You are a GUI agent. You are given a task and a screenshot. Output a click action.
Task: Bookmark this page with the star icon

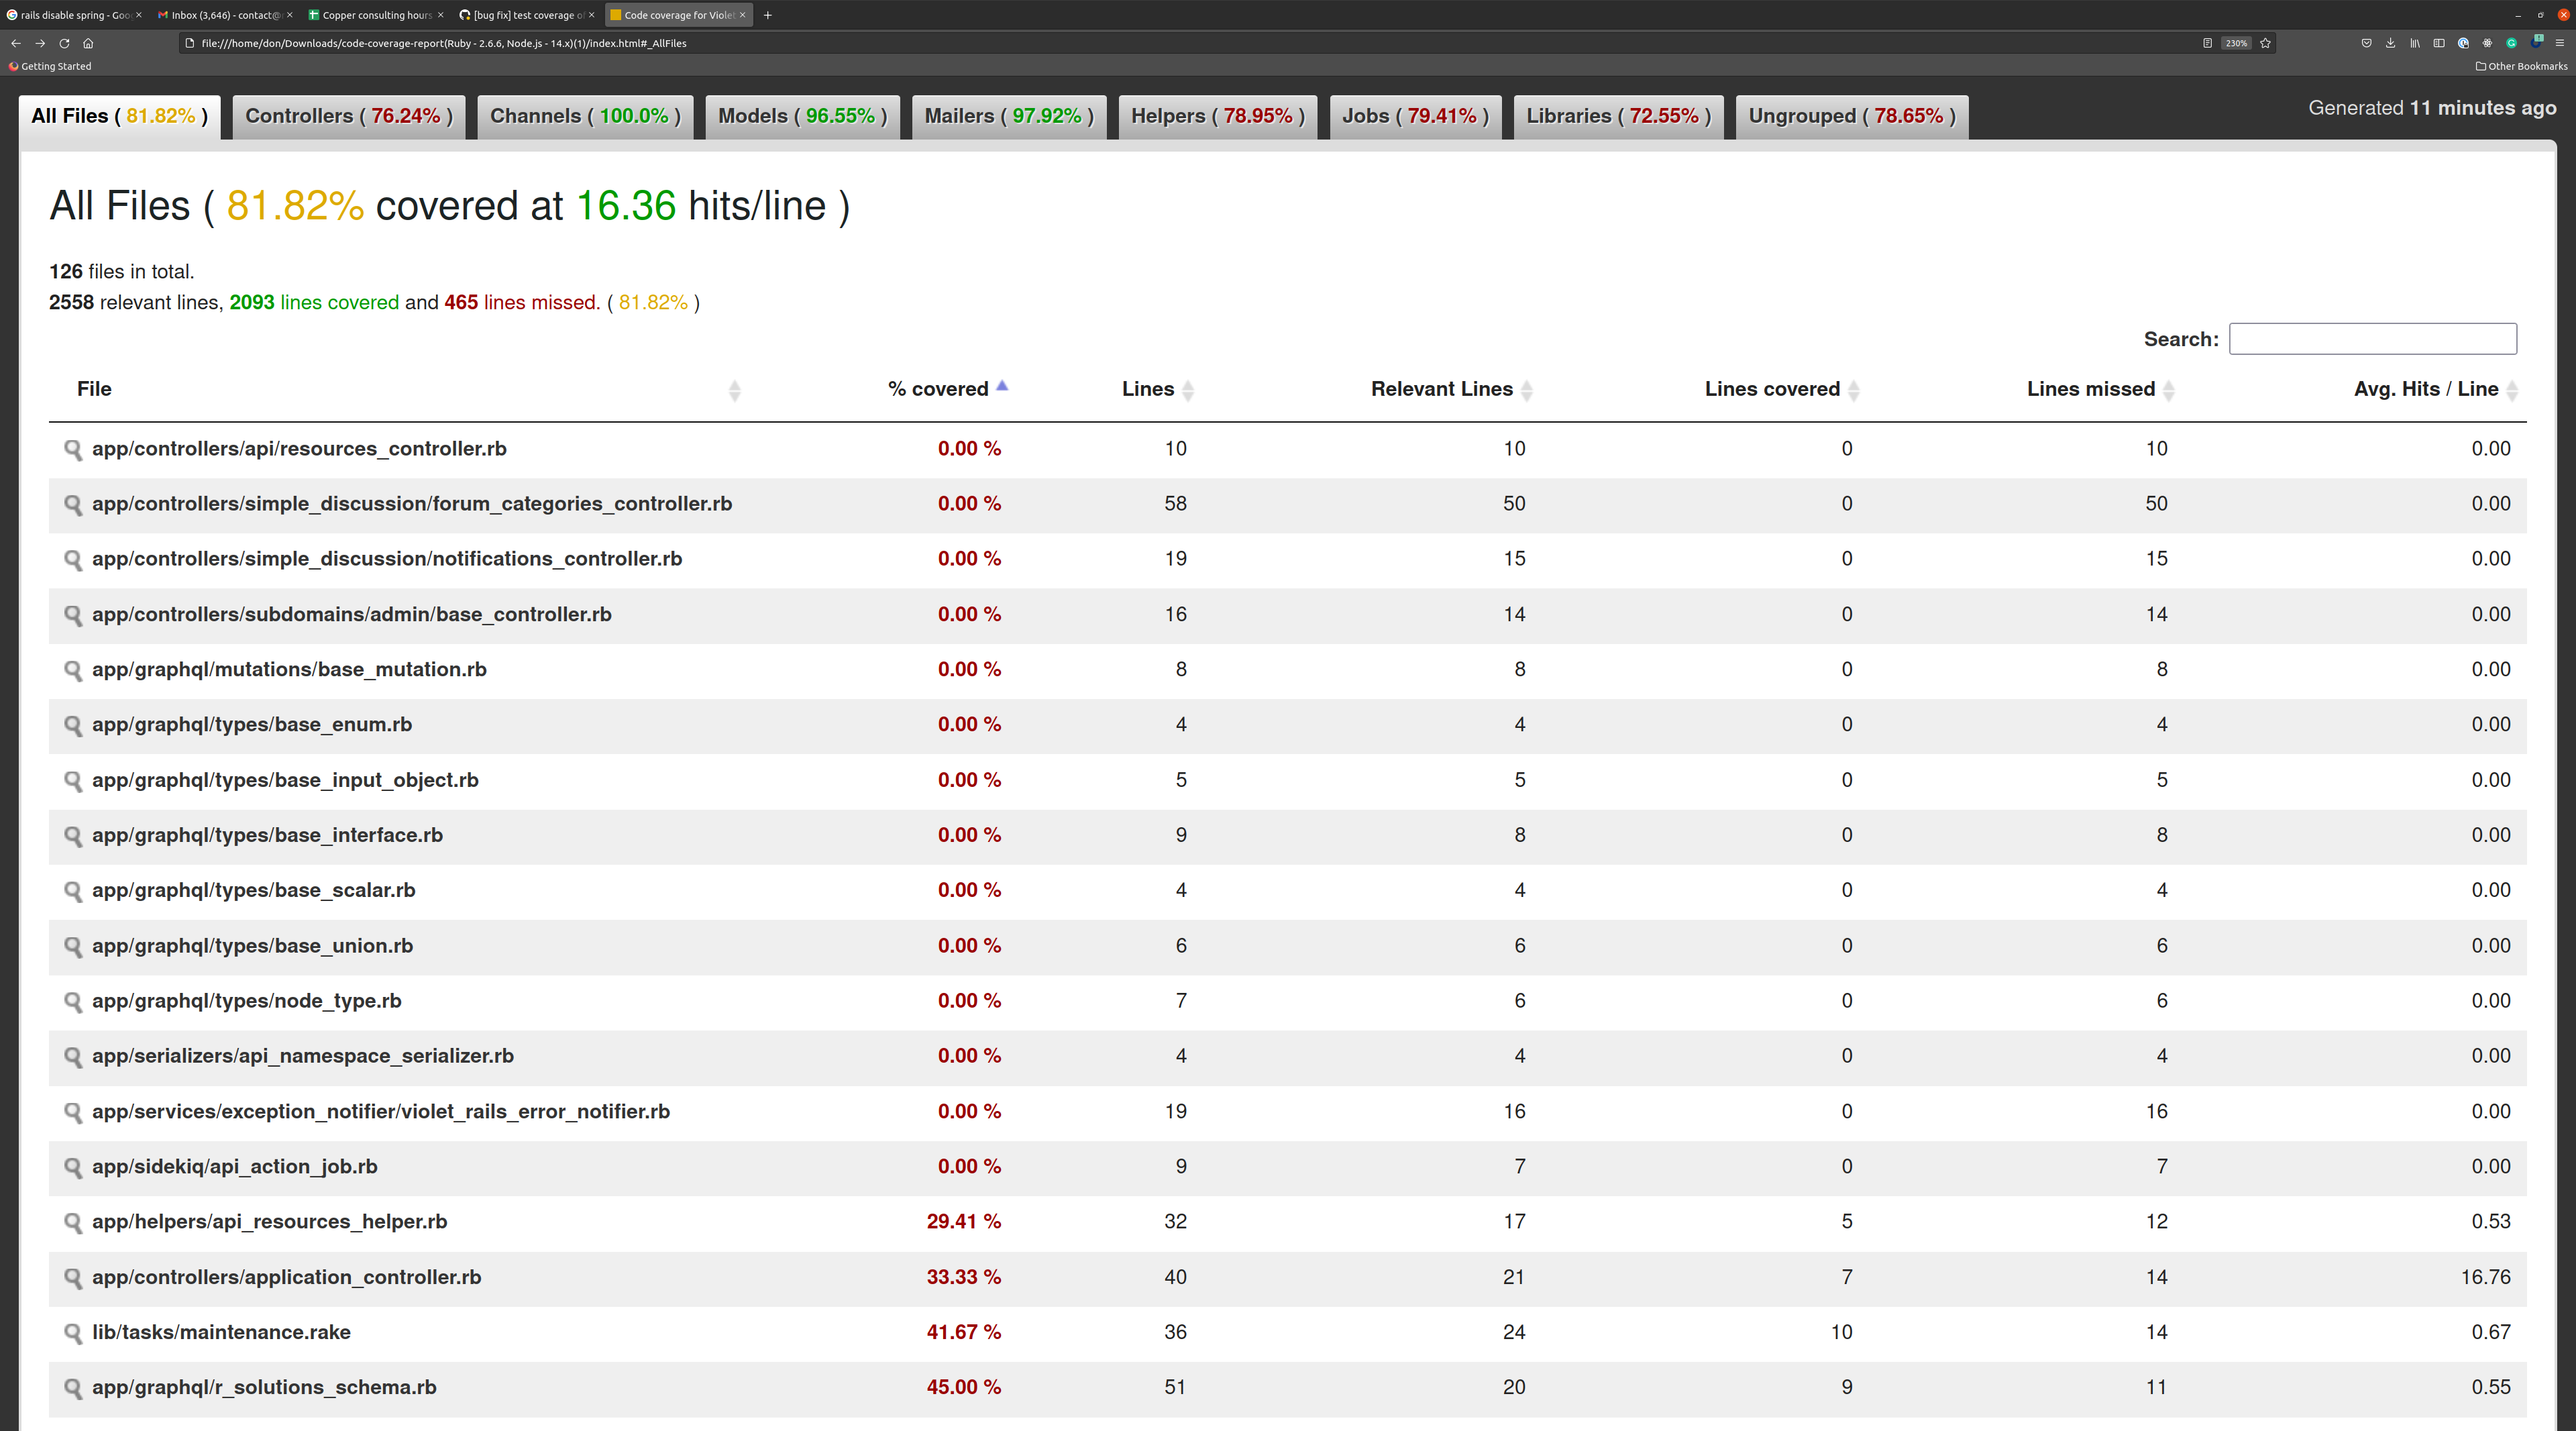click(2266, 43)
